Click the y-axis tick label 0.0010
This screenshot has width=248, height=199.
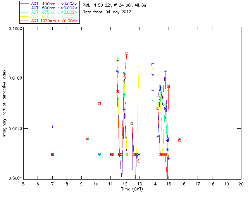click(15, 129)
